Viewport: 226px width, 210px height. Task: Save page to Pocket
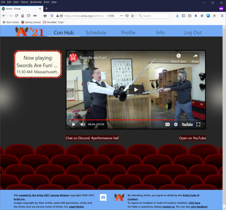(x=127, y=16)
